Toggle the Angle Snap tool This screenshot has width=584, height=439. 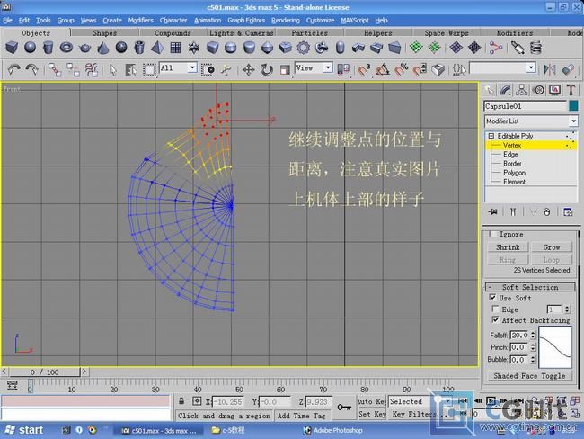coord(383,69)
